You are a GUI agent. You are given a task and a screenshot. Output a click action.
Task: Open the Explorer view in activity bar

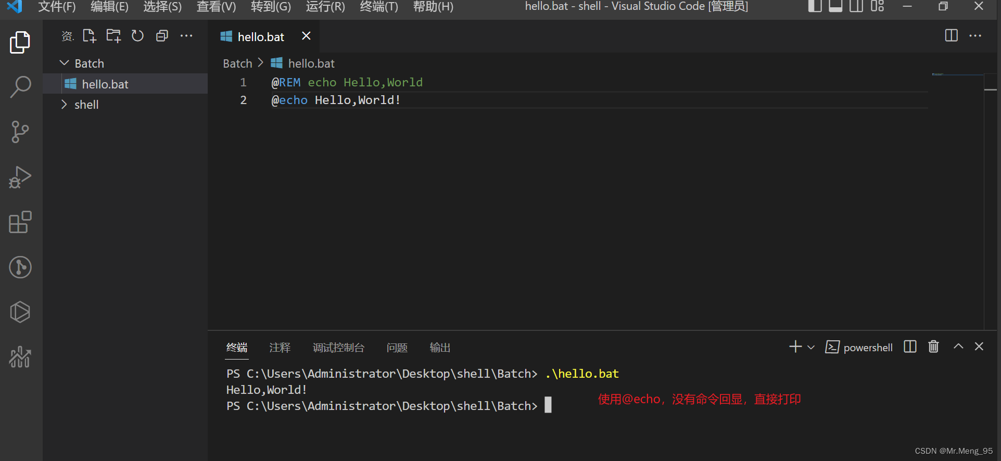[20, 42]
